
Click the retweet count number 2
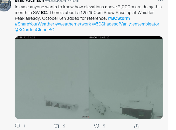pos(64,126)
